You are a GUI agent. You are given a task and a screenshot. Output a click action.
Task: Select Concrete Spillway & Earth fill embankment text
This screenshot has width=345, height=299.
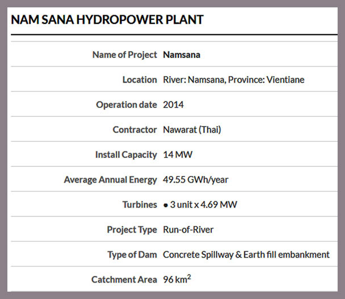[x=246, y=255]
